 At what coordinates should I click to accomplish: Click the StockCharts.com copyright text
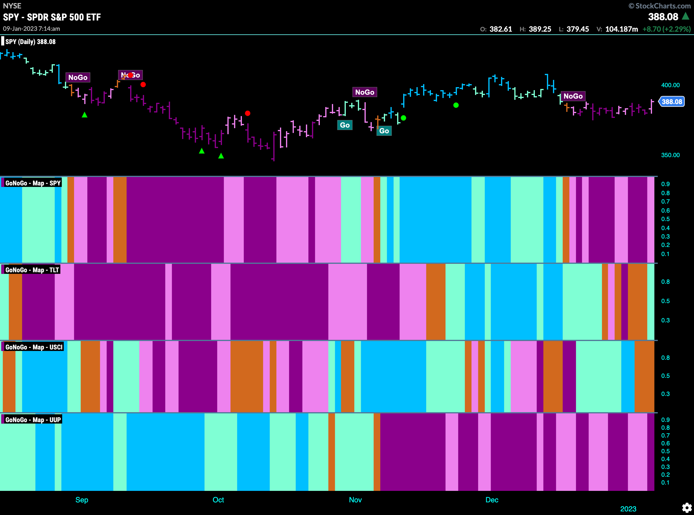[x=659, y=6]
